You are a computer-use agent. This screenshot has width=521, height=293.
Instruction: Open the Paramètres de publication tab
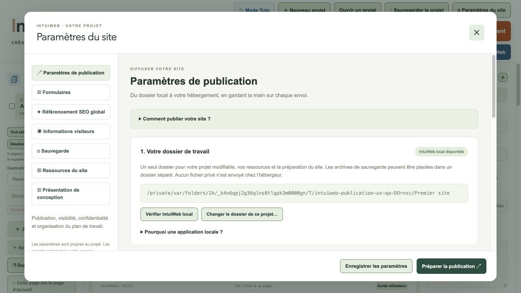point(71,73)
